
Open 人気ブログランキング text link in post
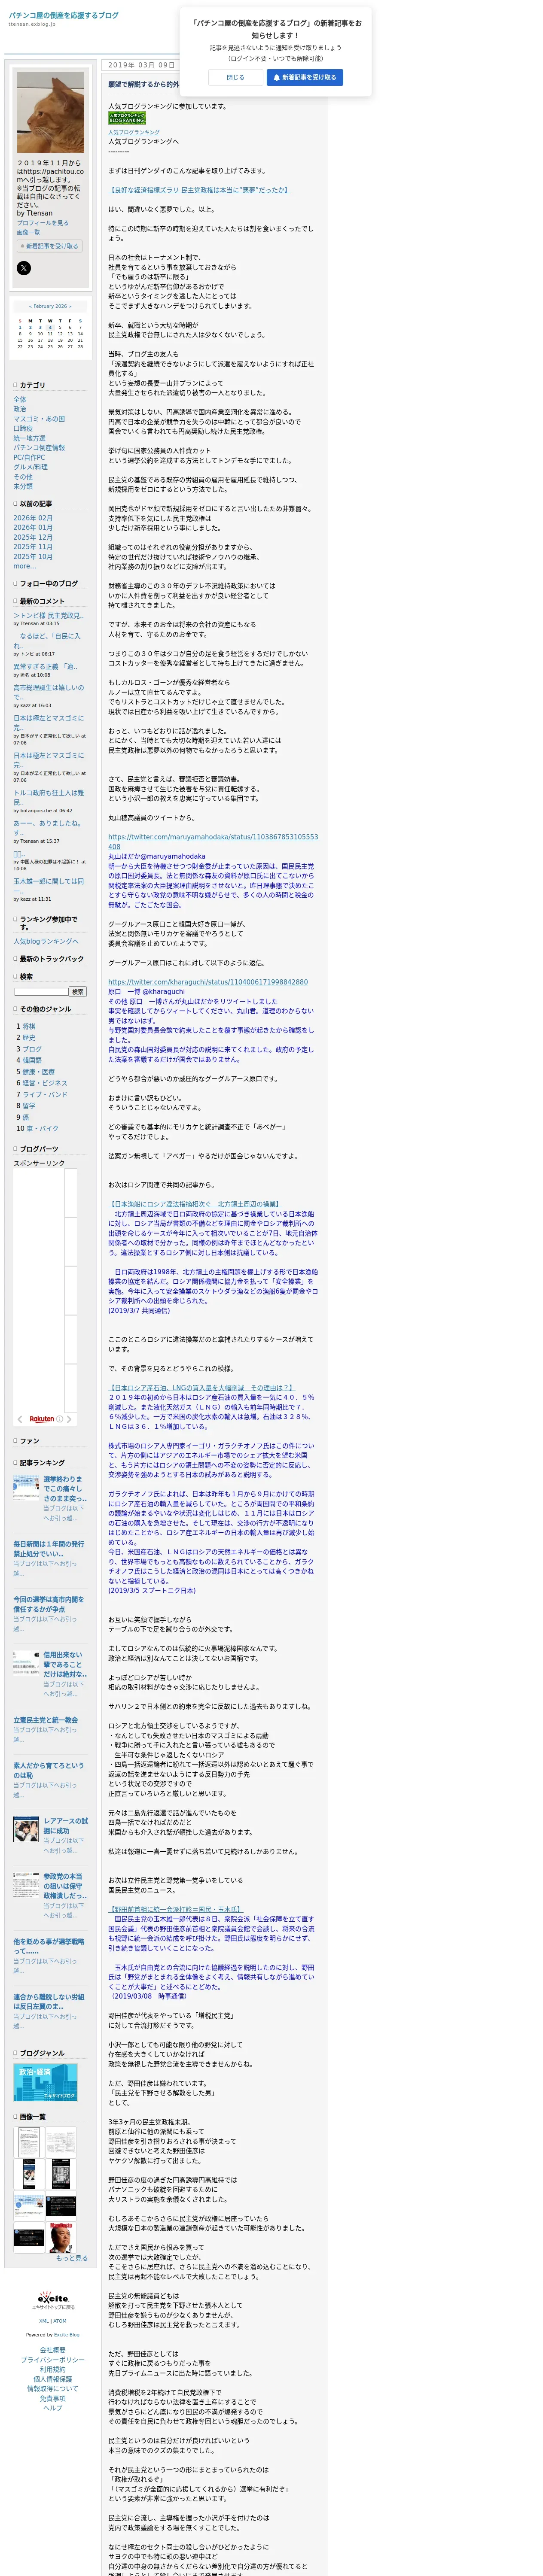pos(134,132)
